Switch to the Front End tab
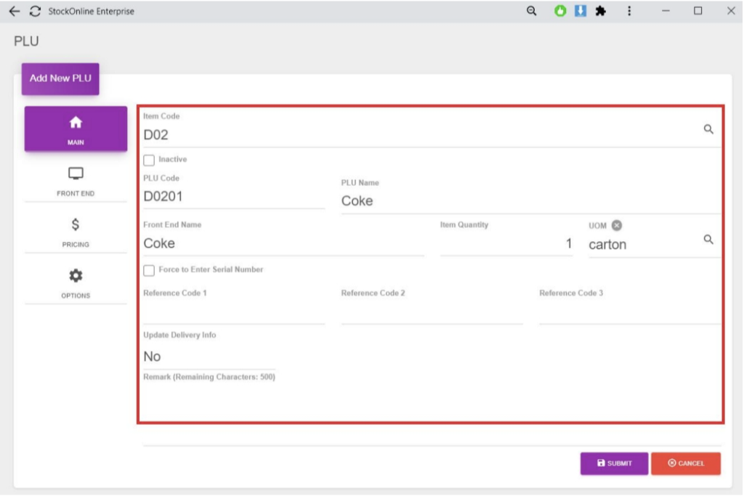 coord(76,182)
